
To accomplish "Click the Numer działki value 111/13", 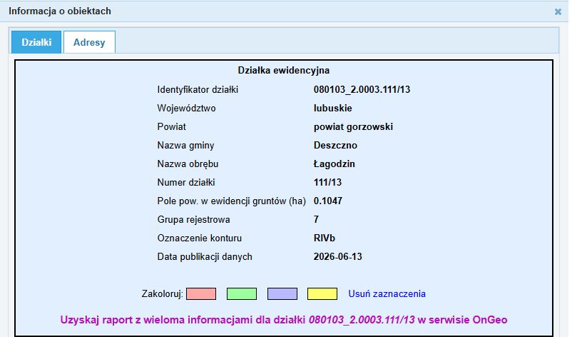I will click(327, 182).
